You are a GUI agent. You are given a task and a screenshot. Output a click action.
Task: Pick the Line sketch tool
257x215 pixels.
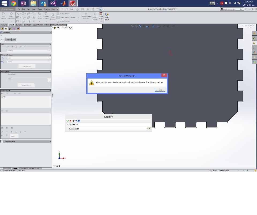pos(18,14)
